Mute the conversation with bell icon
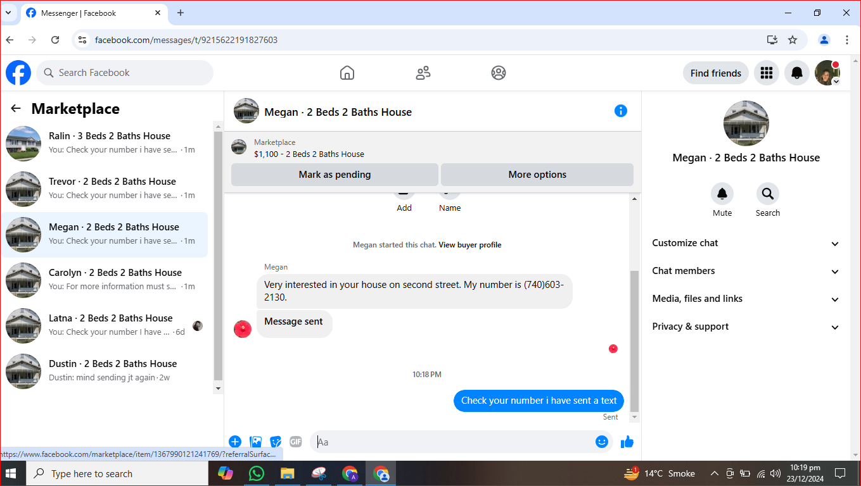 (722, 194)
